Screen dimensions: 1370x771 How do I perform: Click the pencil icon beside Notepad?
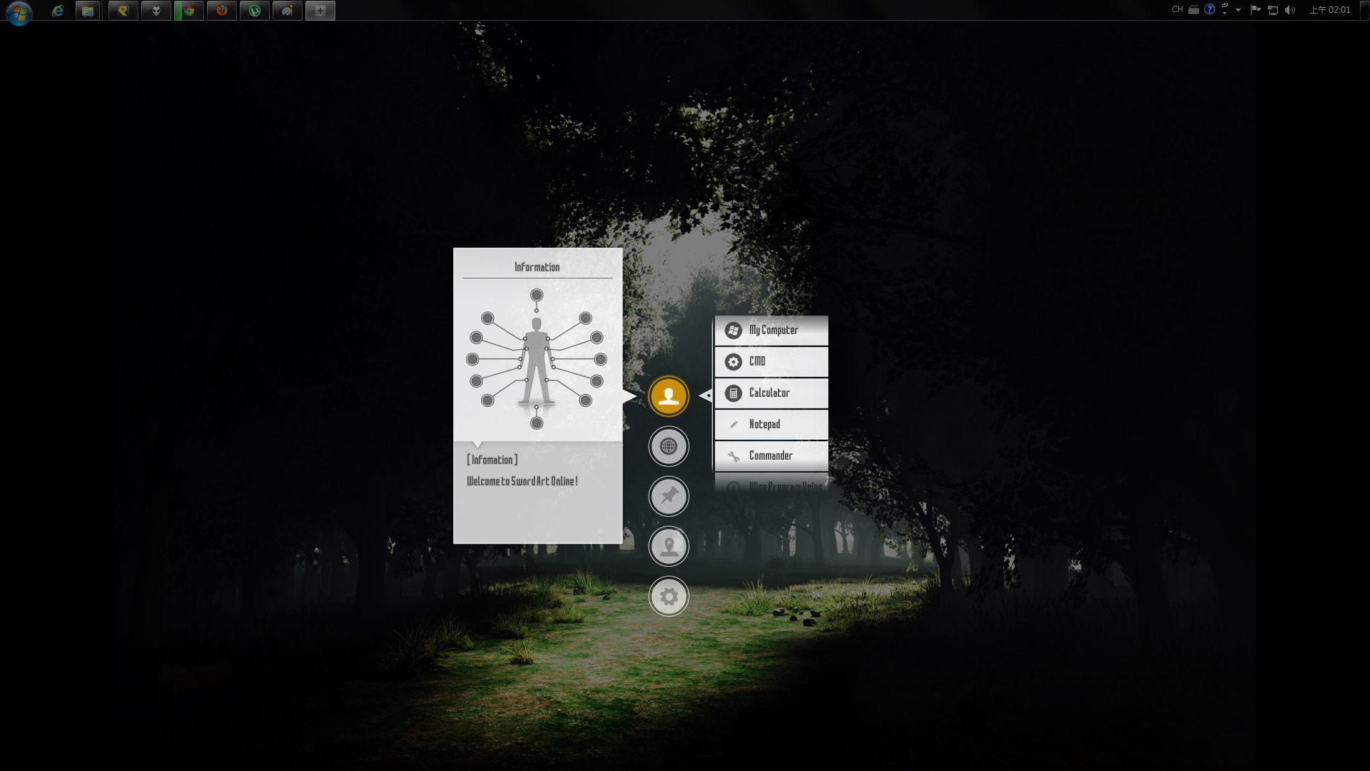pos(733,425)
